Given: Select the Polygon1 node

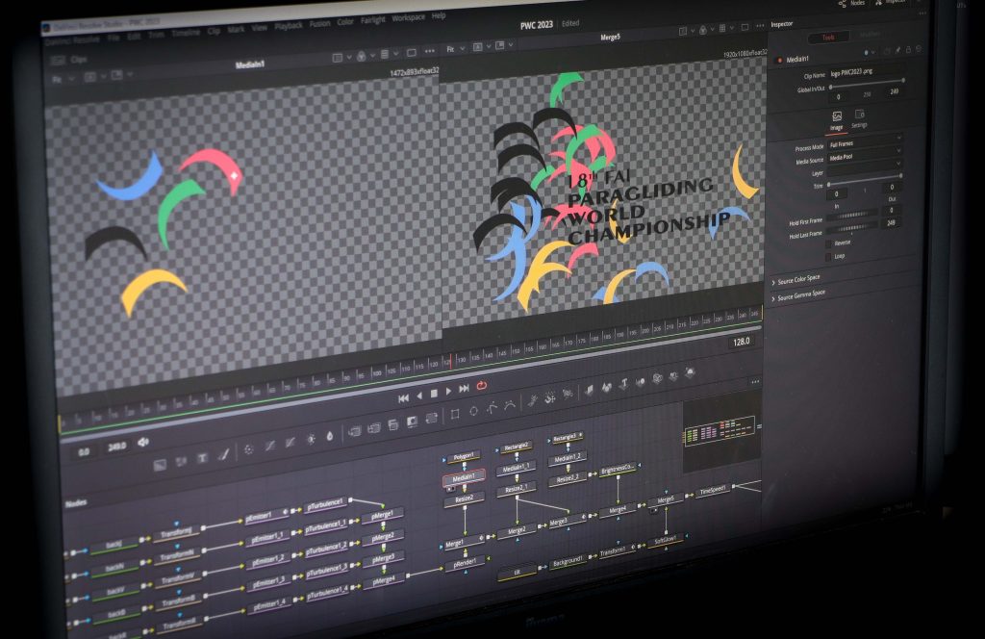Looking at the screenshot, I should [x=464, y=456].
